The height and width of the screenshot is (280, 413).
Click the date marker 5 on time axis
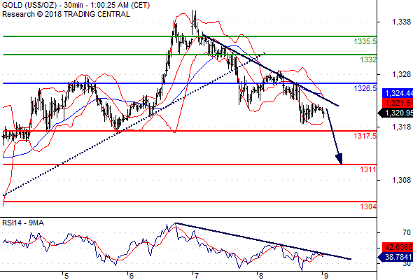(x=66, y=276)
